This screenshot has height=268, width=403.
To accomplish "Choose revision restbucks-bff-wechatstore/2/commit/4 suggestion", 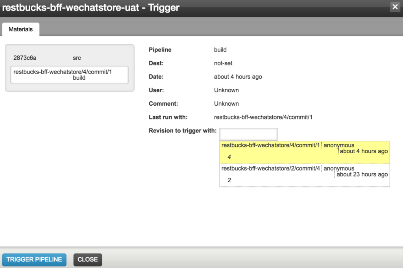I will pos(305,175).
